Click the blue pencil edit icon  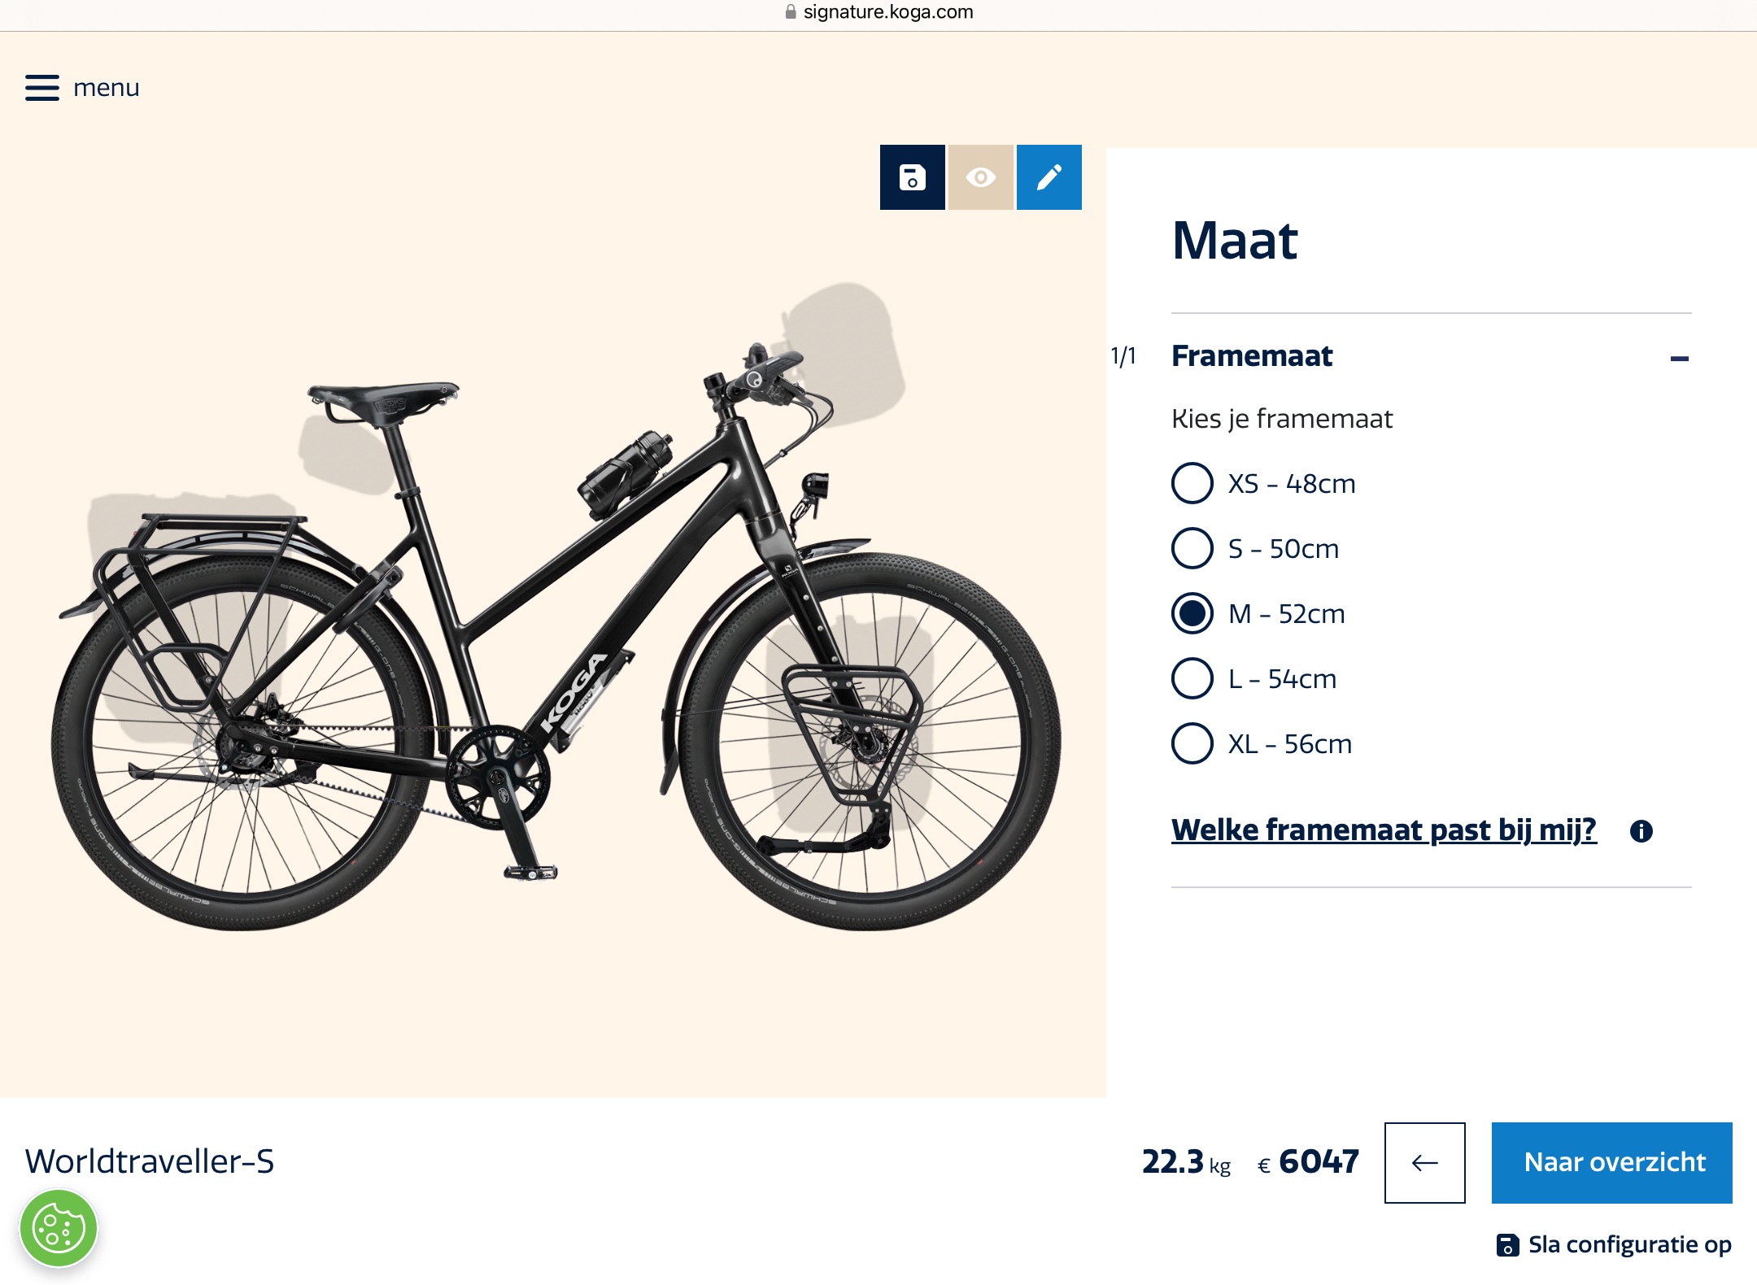[1049, 177]
